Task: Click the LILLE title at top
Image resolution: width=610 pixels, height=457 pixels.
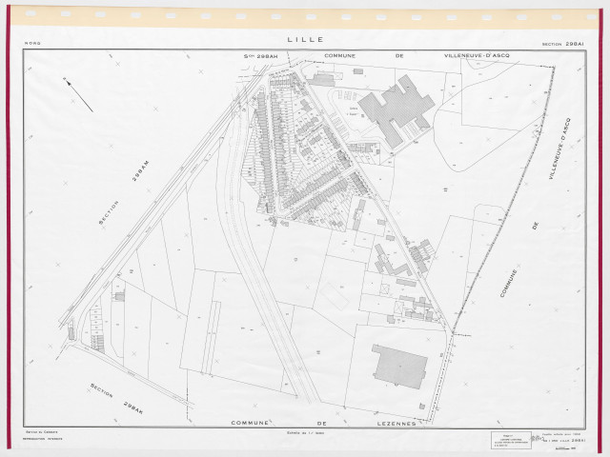Action: pyautogui.click(x=305, y=40)
